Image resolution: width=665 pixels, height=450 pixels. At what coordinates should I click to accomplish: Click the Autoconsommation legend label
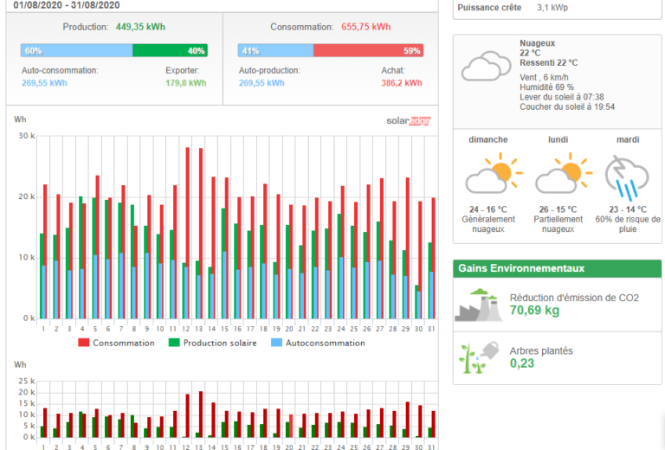click(325, 343)
